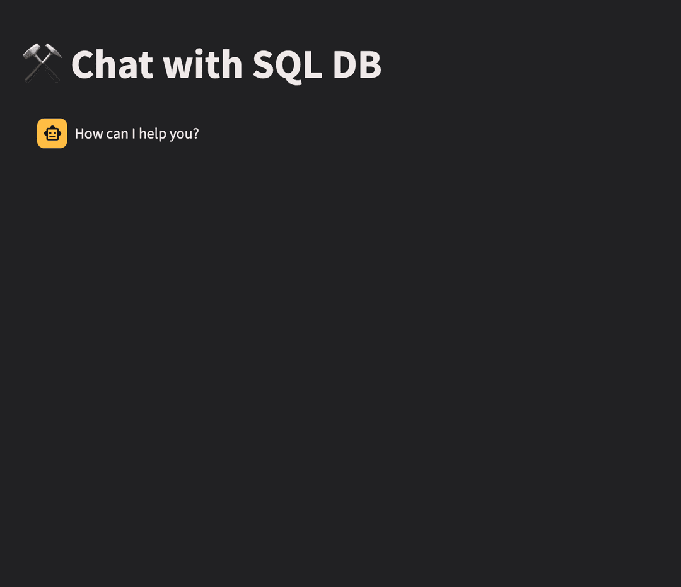
Task: Click the "How can I help you?" message
Action: [137, 134]
